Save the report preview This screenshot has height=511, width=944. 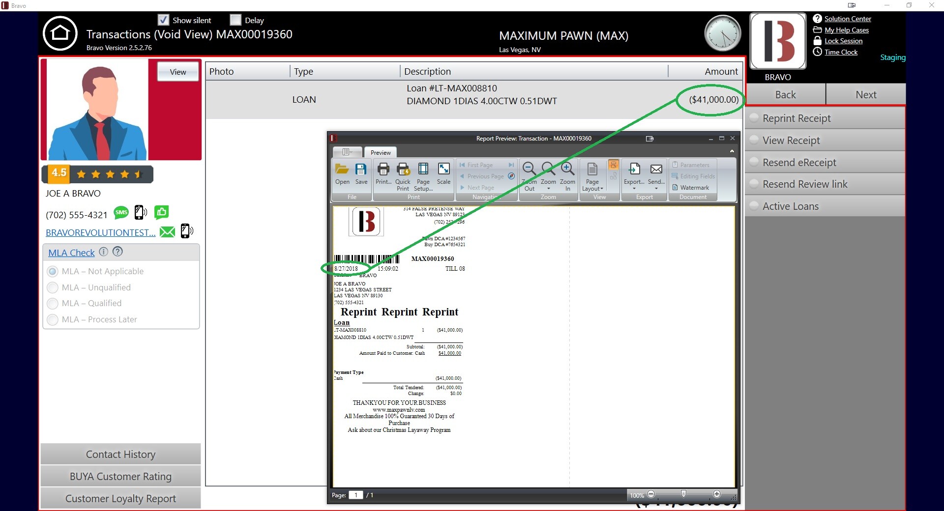(361, 174)
